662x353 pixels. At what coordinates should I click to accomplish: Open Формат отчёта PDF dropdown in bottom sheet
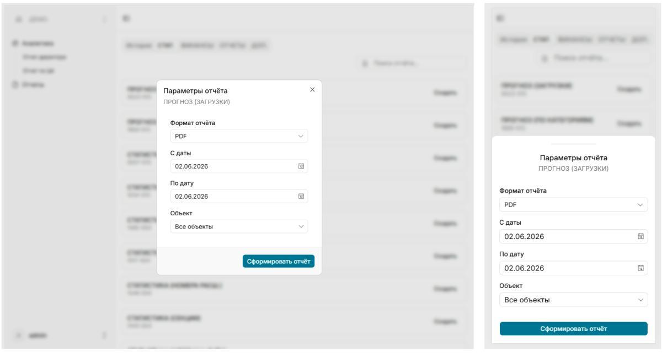[x=574, y=205]
